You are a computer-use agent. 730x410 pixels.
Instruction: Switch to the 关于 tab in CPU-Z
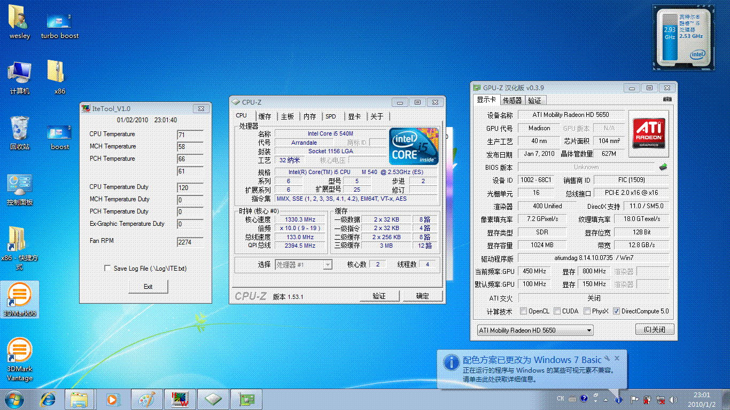[377, 116]
